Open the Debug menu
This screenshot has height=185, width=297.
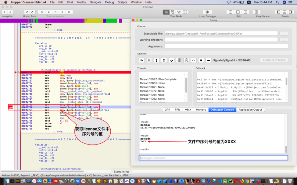[109, 2]
